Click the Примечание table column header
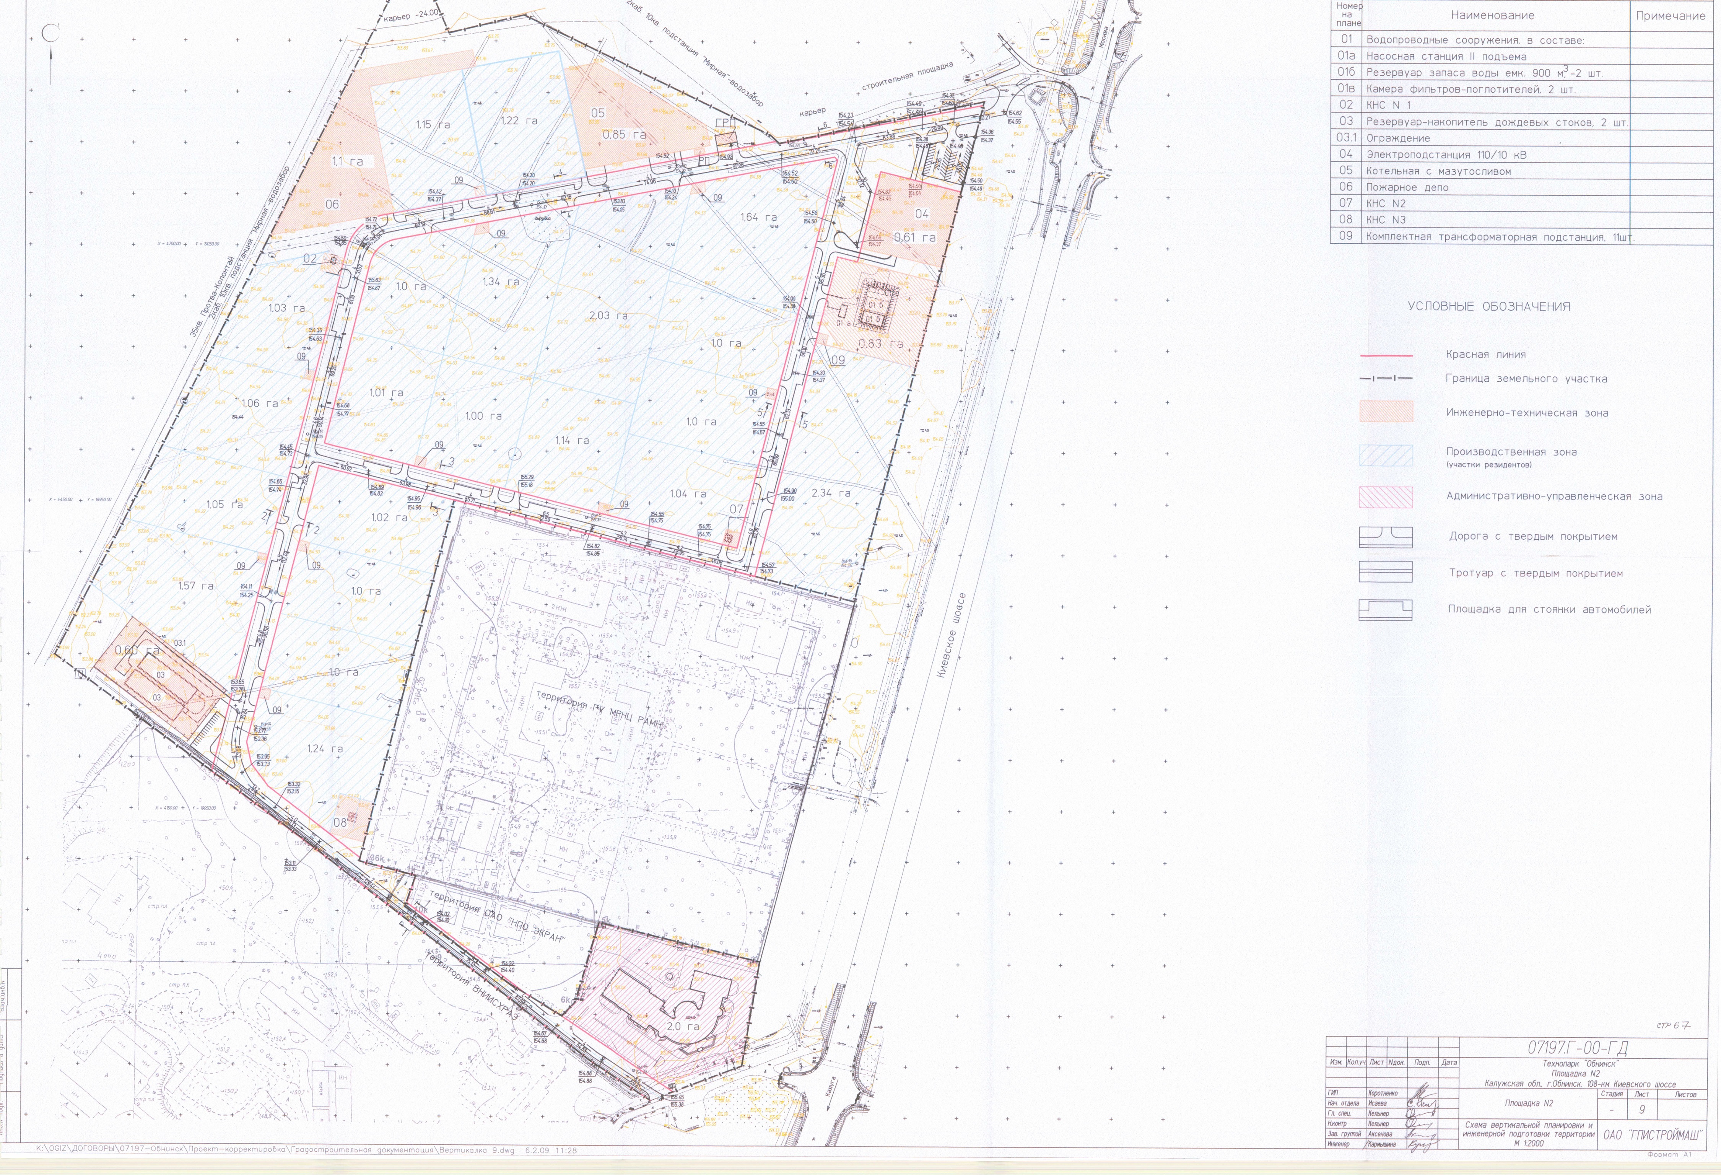Screen dimensions: 1721x1175 tap(1670, 16)
